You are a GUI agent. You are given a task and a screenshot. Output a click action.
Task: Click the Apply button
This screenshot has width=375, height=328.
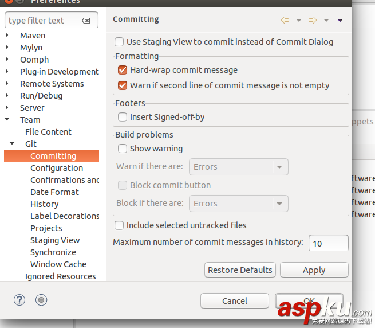point(314,270)
